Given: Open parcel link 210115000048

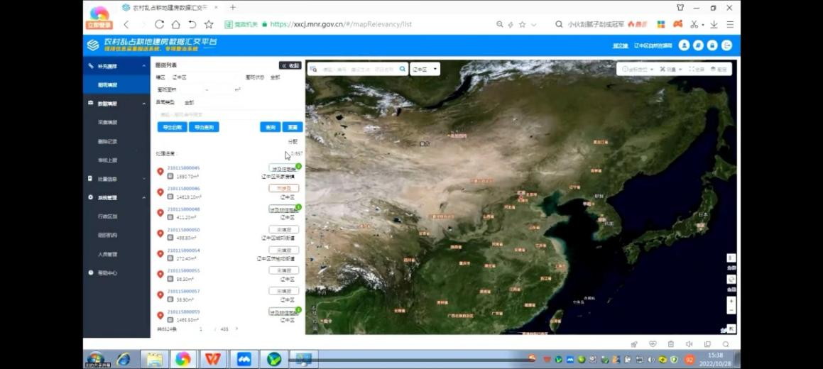Looking at the screenshot, I should click(184, 209).
